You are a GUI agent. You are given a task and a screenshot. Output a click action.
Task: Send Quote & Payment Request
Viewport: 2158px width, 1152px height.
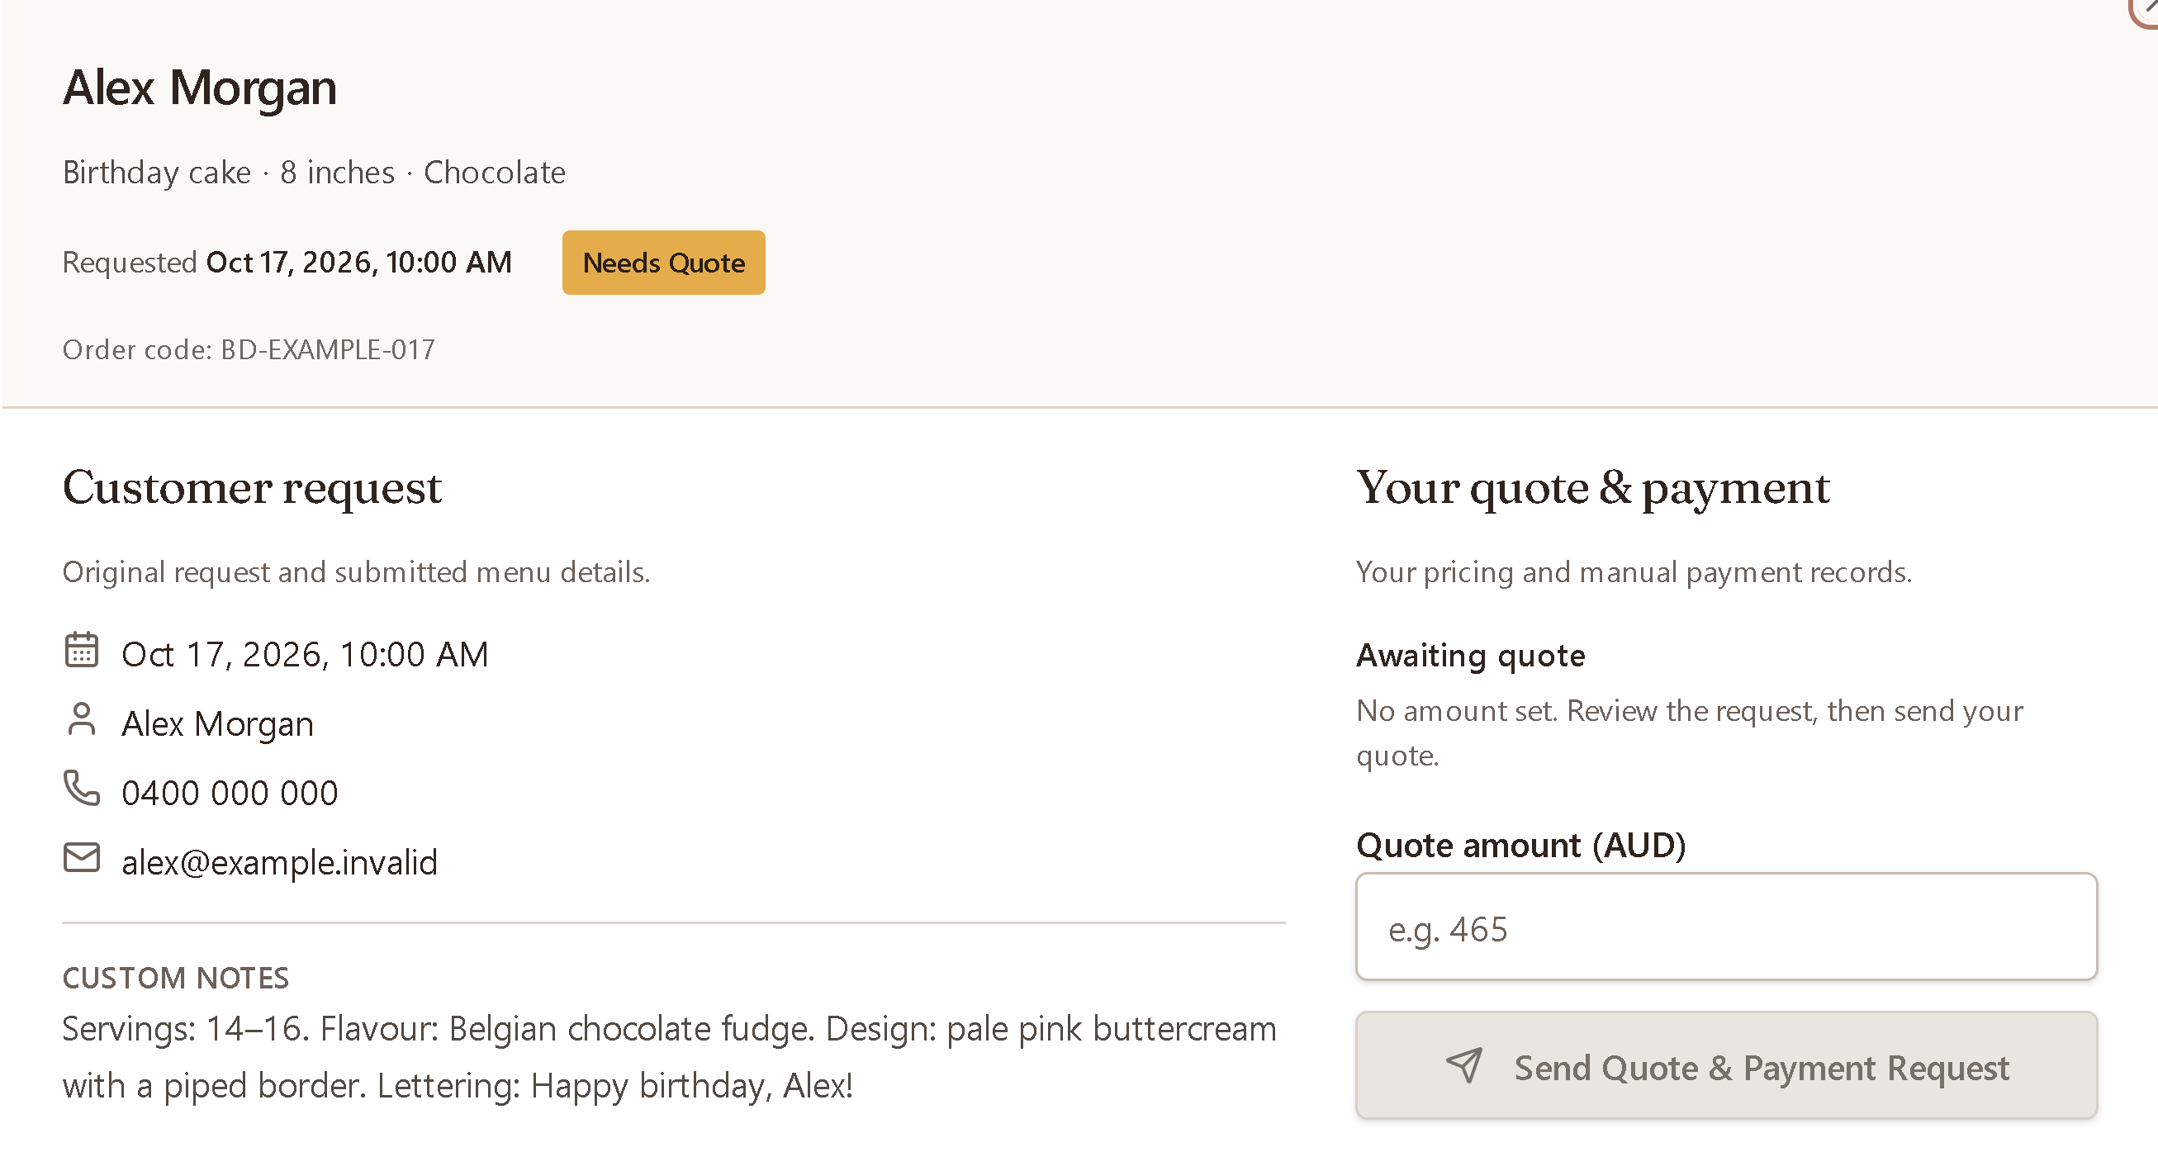point(1727,1066)
